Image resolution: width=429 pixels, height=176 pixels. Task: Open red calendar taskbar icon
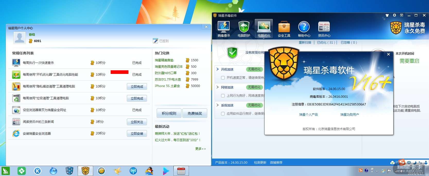click(181, 171)
